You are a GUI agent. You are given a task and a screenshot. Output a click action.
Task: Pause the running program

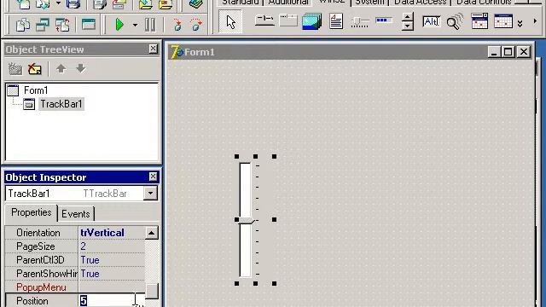150,25
